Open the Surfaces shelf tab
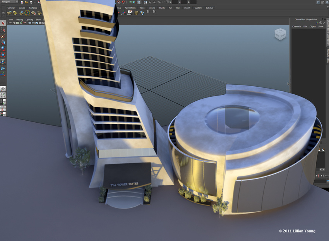 pyautogui.click(x=33, y=8)
